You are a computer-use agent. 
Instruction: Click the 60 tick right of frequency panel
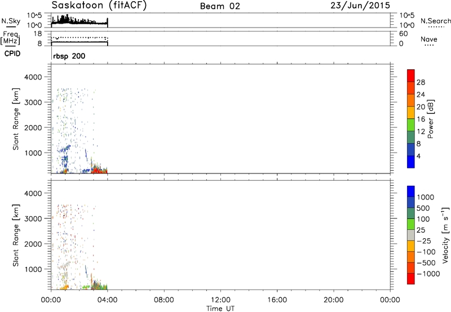(x=403, y=34)
